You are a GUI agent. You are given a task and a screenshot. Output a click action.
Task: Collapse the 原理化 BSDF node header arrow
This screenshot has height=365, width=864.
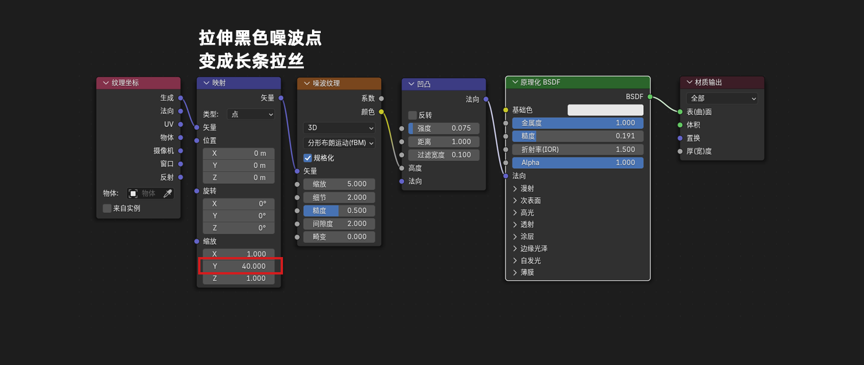click(515, 82)
